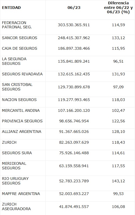
Task: Click value 135.841.809.241 for La Segunda
Action: 74,61
